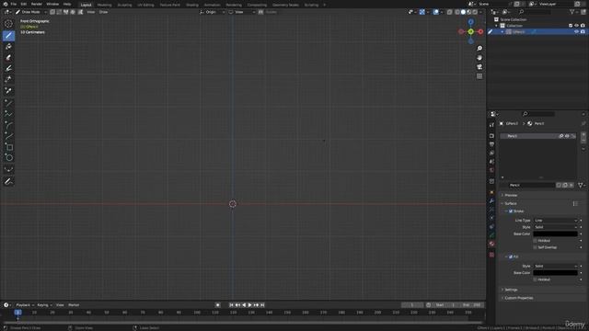Viewport: 589px width, 331px height.
Task: Select the Box primitive tool
Action: [8, 147]
